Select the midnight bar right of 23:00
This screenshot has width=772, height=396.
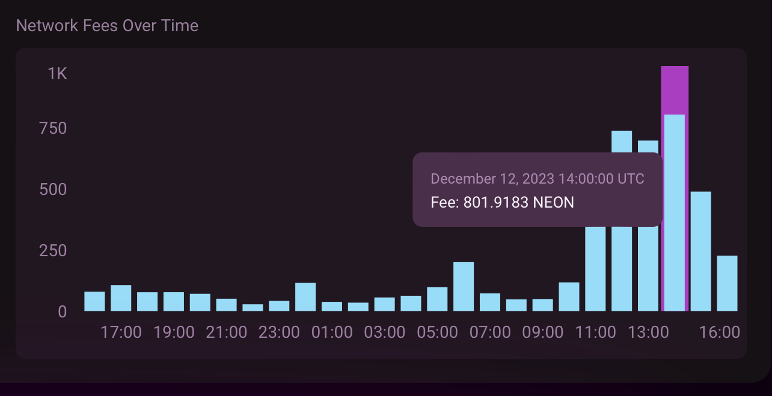coord(305,297)
